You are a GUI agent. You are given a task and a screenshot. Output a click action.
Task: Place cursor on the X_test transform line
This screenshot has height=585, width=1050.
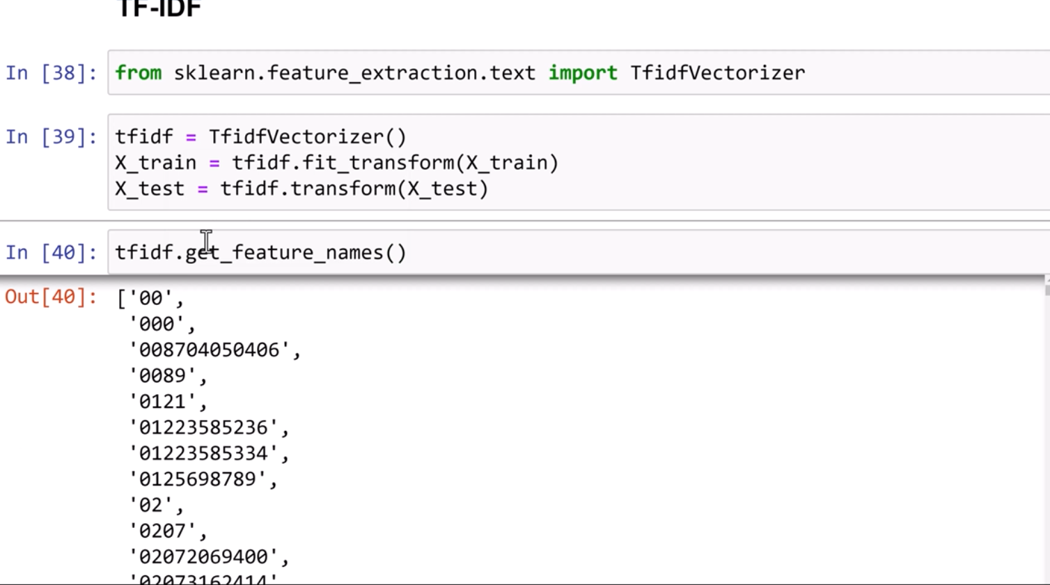(301, 189)
